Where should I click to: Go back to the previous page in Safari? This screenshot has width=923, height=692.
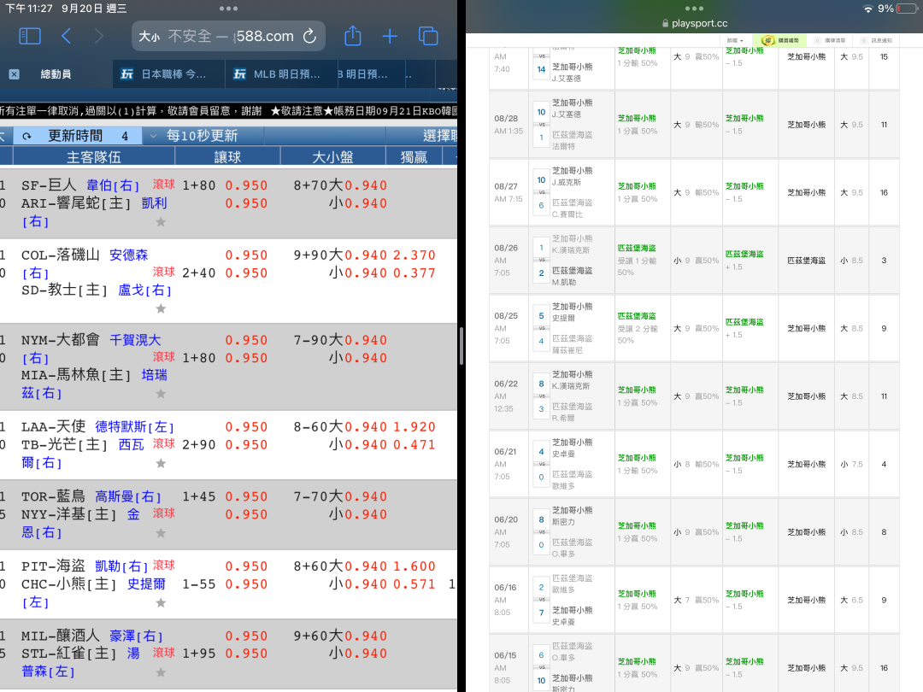[66, 37]
